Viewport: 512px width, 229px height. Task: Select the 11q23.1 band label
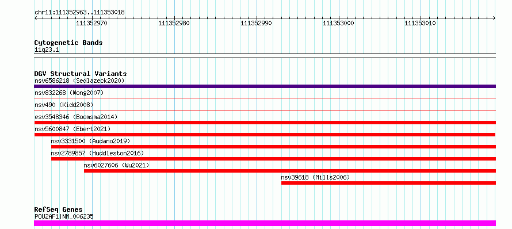[x=47, y=50]
